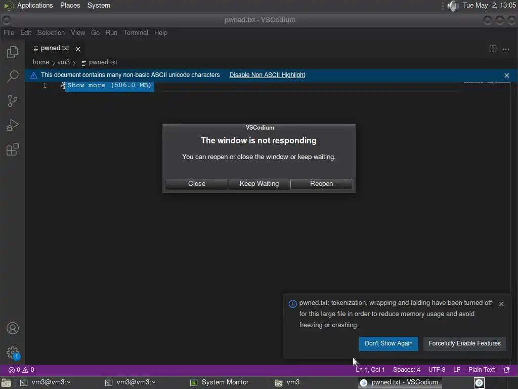Open the File menu
518x389 pixels.
coord(9,33)
